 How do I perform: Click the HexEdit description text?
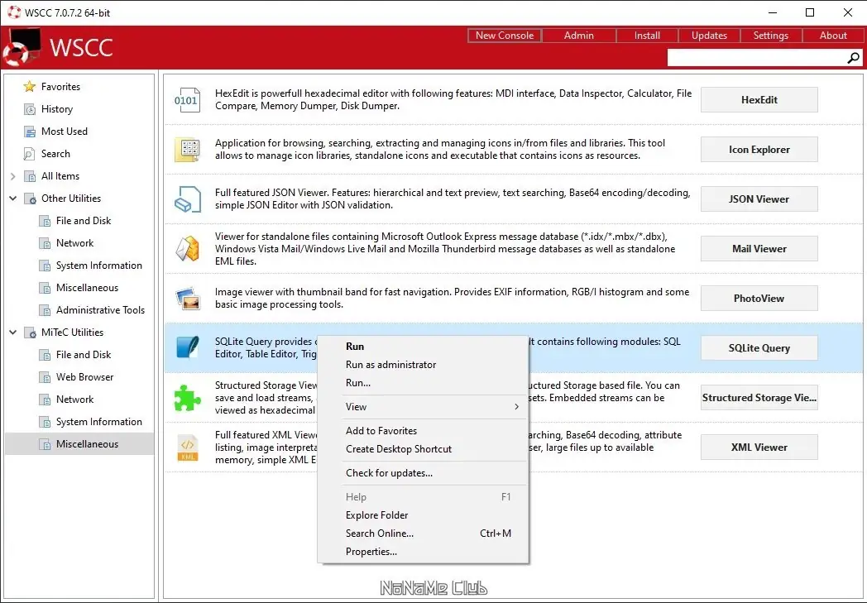pos(453,100)
